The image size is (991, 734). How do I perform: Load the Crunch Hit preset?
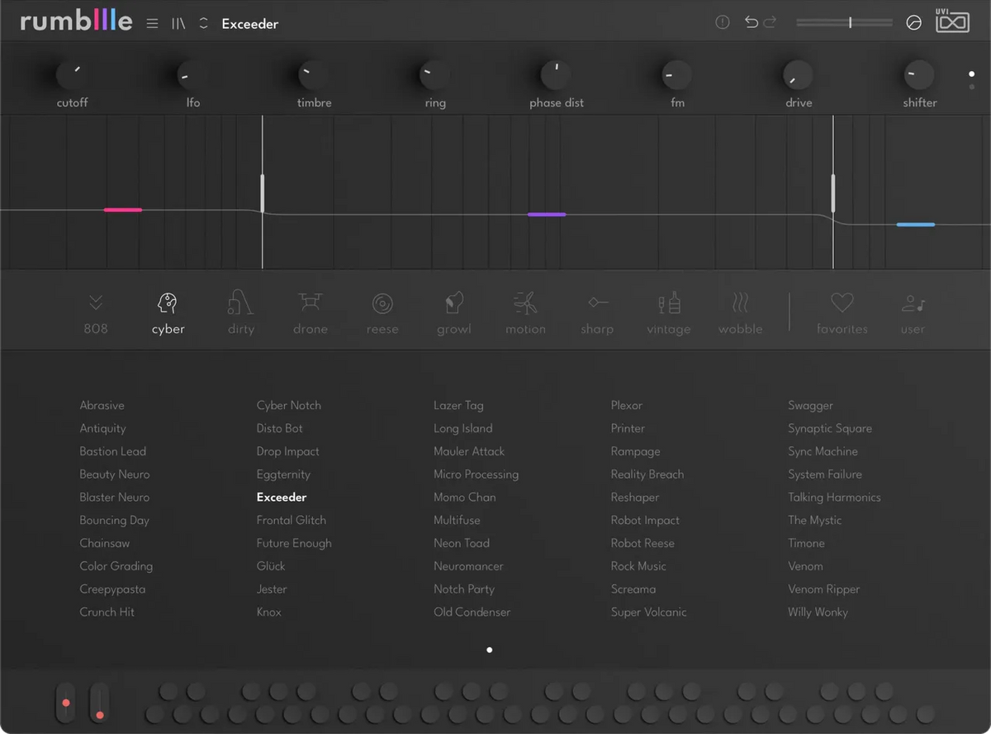click(x=107, y=612)
